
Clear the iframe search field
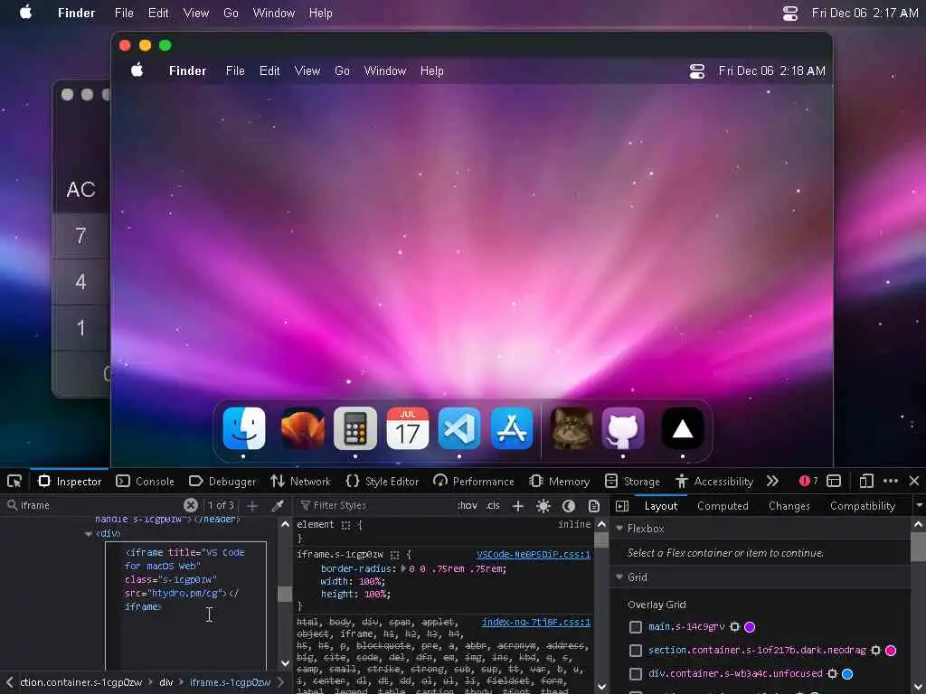pyautogui.click(x=190, y=505)
